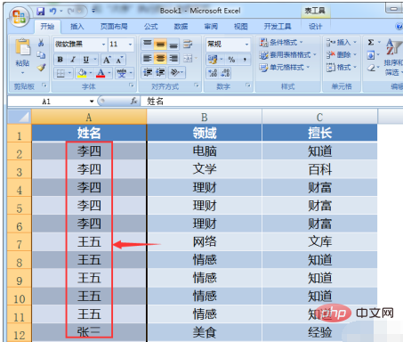Click the red Font Color A
Screen dimensions: 403x342
[101, 73]
